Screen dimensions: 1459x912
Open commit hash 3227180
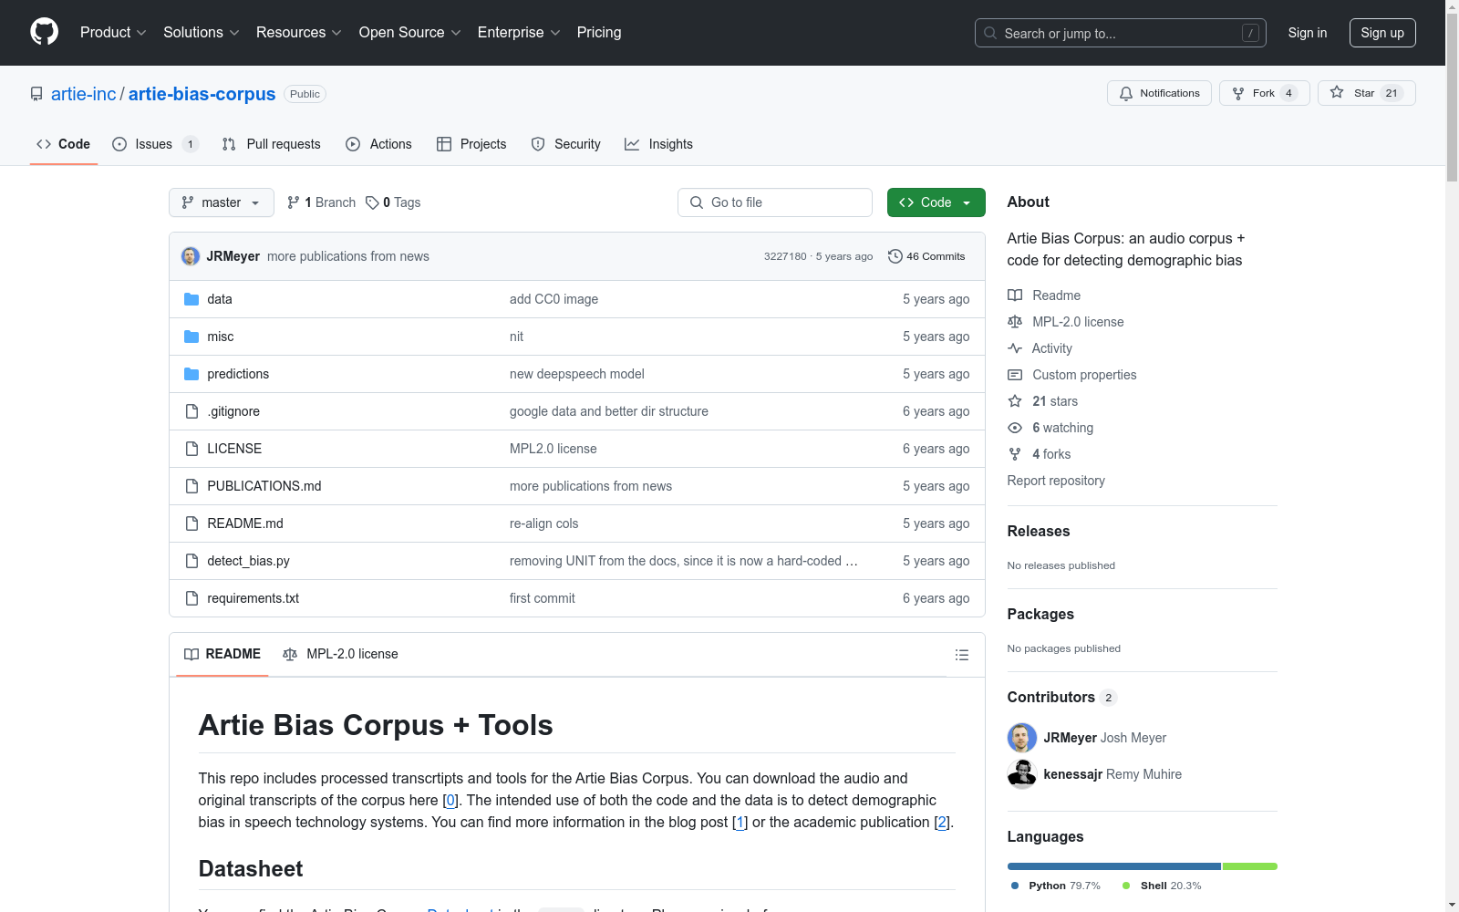pyautogui.click(x=785, y=256)
